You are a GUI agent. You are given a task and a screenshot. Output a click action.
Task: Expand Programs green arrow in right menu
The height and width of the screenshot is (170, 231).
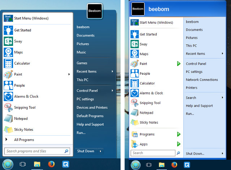pyautogui.click(x=179, y=134)
